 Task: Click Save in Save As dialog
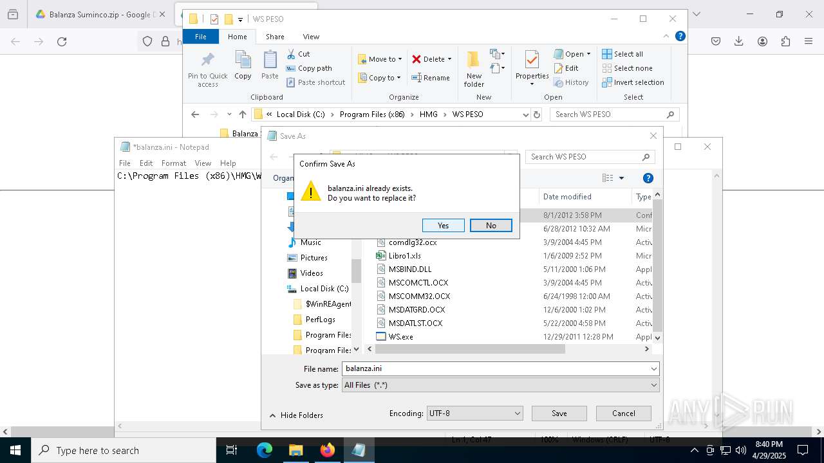coord(559,413)
